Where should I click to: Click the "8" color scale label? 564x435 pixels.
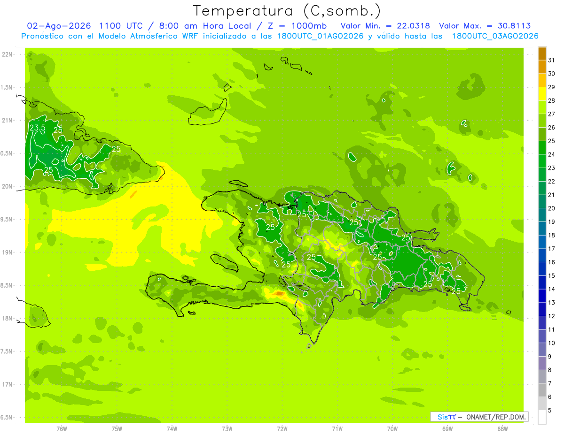point(549,370)
